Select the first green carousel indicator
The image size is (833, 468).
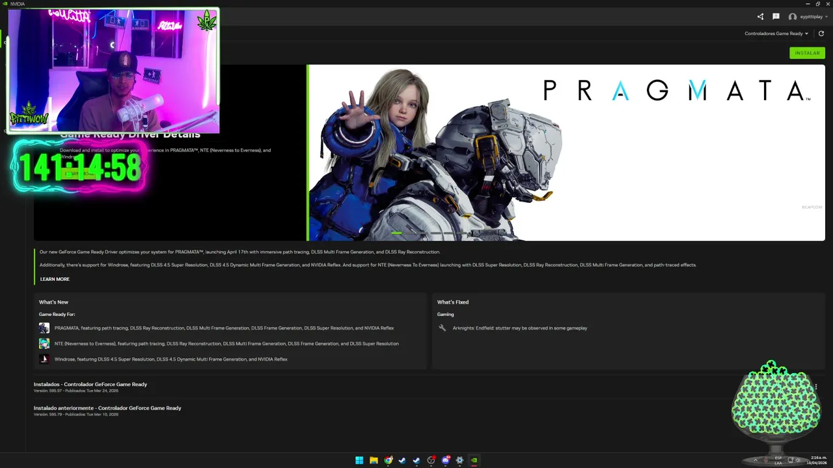(396, 233)
